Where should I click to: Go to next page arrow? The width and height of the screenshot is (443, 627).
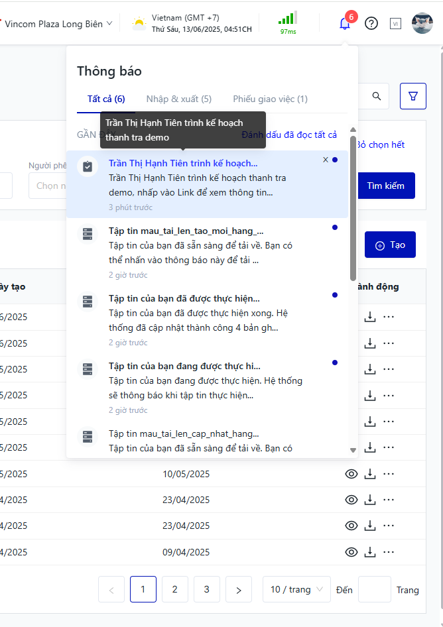[x=239, y=589]
